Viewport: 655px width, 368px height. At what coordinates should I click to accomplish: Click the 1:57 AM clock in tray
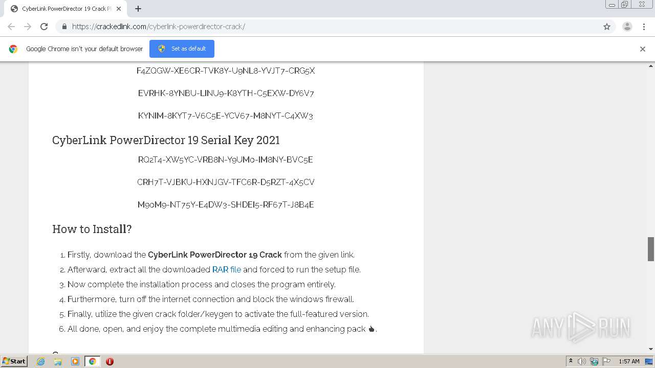pyautogui.click(x=629, y=361)
